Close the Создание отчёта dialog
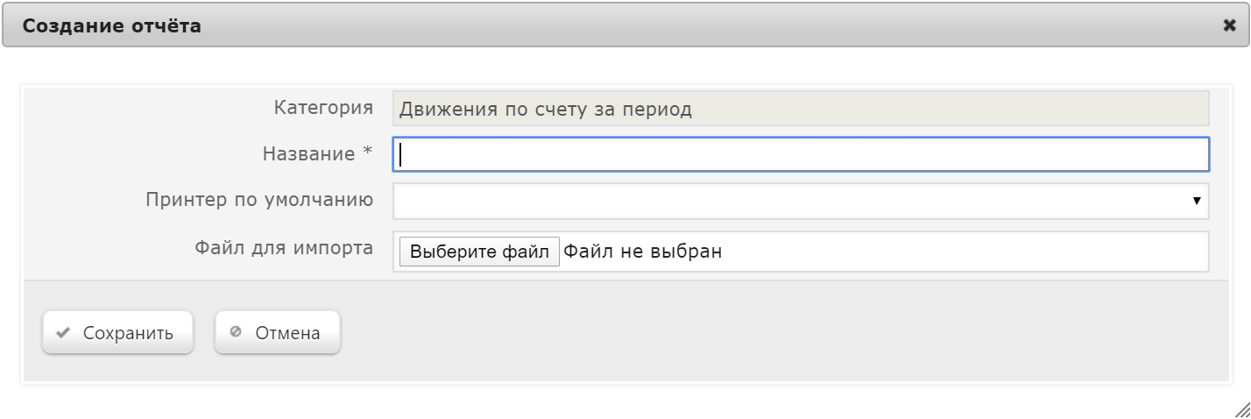Screen dimensions: 1251x419 [1229, 26]
